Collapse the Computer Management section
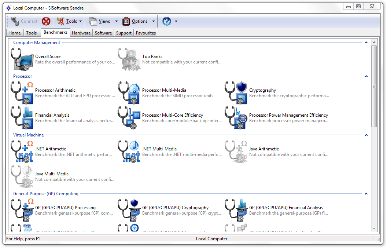 (x=366, y=43)
